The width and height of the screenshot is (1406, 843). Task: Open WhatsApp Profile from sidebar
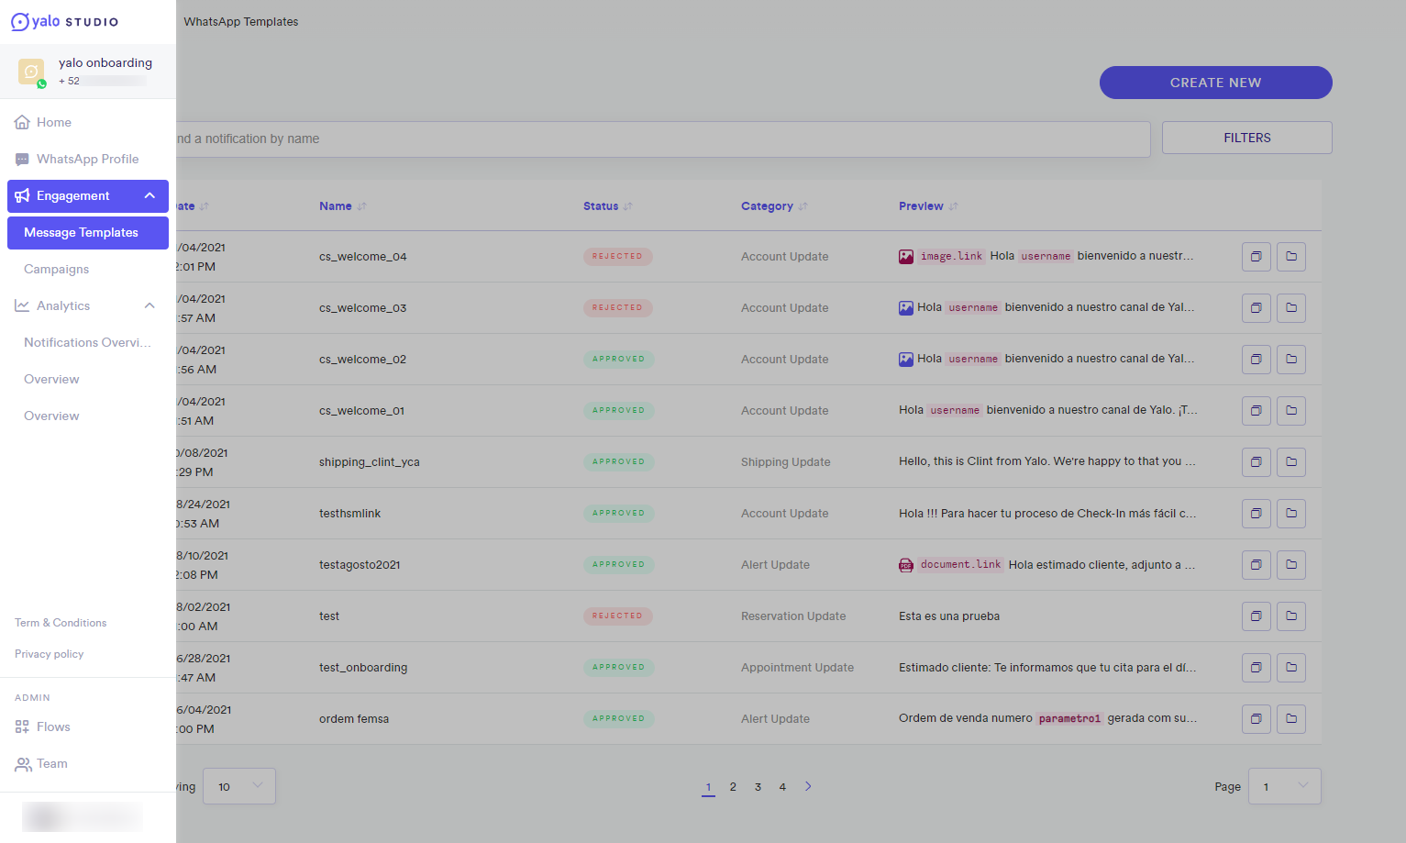pyautogui.click(x=88, y=159)
